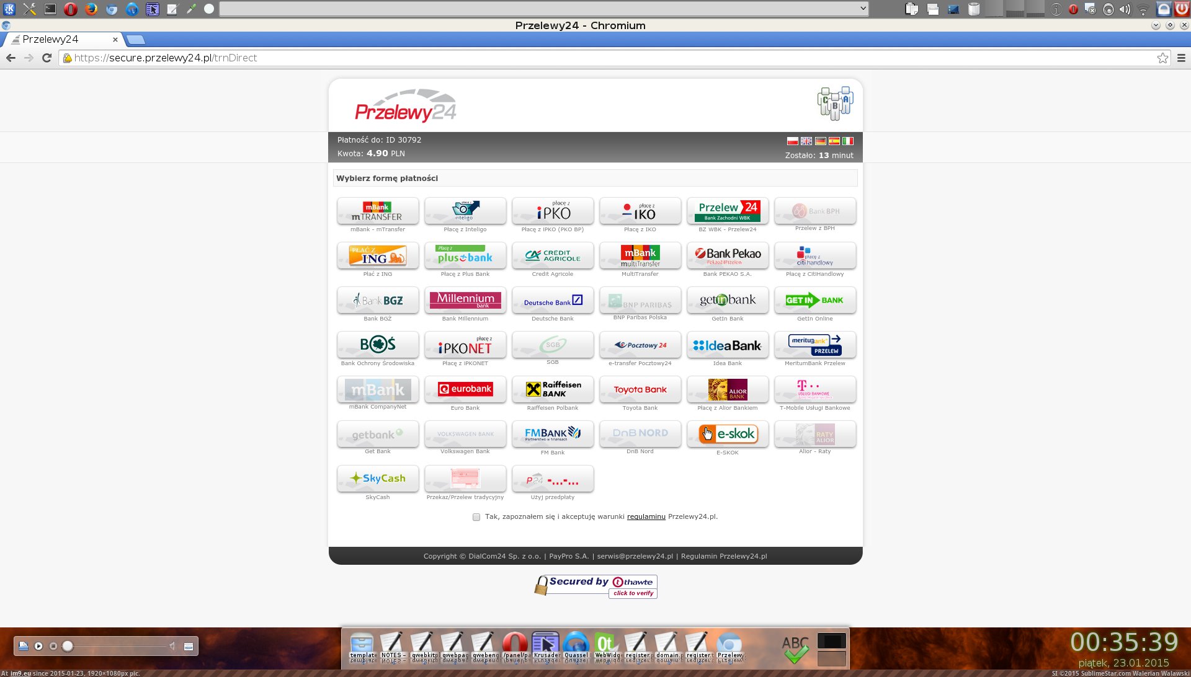Screen dimensions: 1191x677
Task: Switch to the Przelewy24 browser tab
Action: pos(51,39)
